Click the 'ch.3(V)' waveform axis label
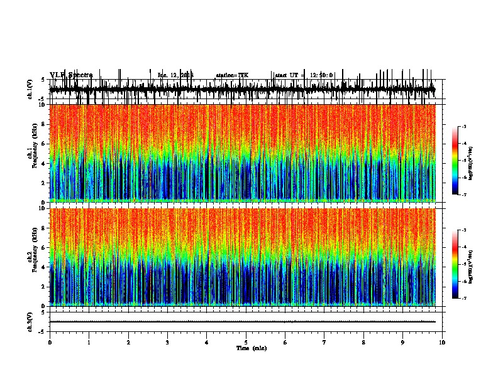This screenshot has height=384, width=498. tap(30, 323)
